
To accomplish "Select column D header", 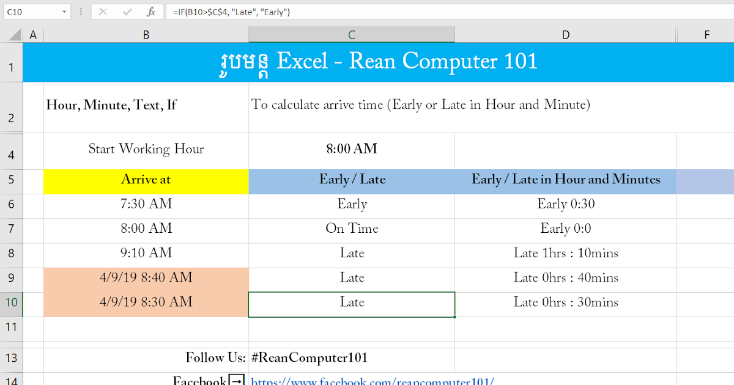I will 566,34.
